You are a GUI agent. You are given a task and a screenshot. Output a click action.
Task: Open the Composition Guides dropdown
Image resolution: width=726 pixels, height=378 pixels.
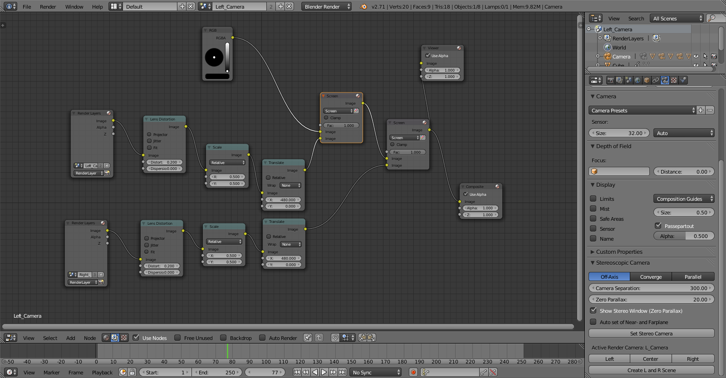[x=684, y=199]
